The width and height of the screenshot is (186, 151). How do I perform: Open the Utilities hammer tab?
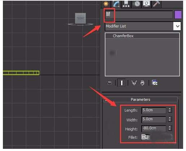[x=156, y=4]
